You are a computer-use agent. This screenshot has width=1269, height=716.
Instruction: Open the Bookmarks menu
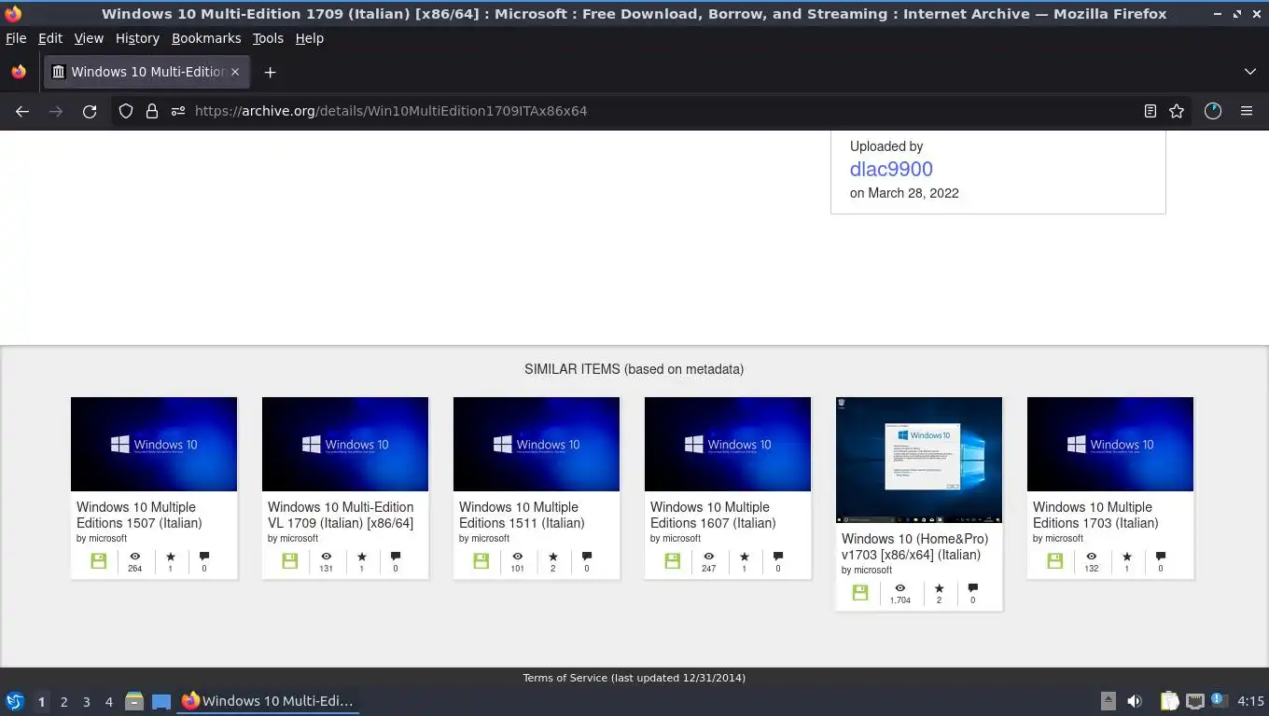click(x=206, y=38)
